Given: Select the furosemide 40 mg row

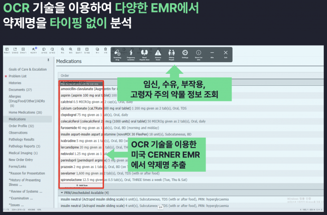Looking at the screenshot, I should (191, 128).
